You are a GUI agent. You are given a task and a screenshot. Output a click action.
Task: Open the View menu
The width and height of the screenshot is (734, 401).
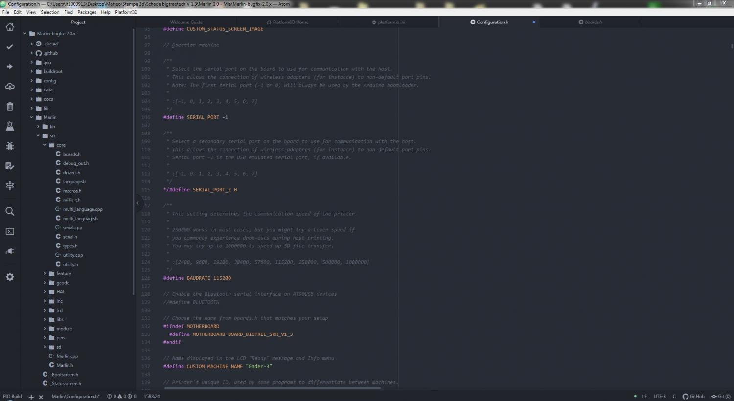[31, 12]
